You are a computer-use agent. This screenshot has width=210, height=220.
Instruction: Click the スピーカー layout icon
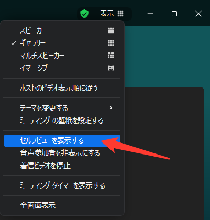[111, 30]
